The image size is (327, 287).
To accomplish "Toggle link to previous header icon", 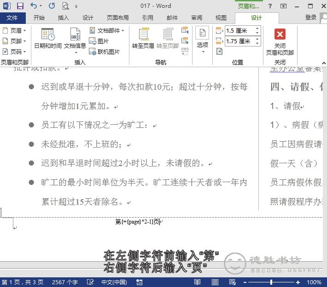I will pyautogui.click(x=185, y=51).
